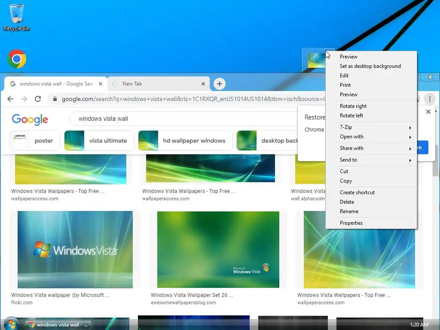This screenshot has width=440, height=330.
Task: Expand the Share with submenu
Action: (x=371, y=148)
